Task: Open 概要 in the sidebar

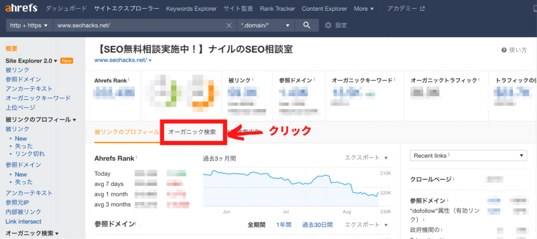Action: (x=11, y=49)
